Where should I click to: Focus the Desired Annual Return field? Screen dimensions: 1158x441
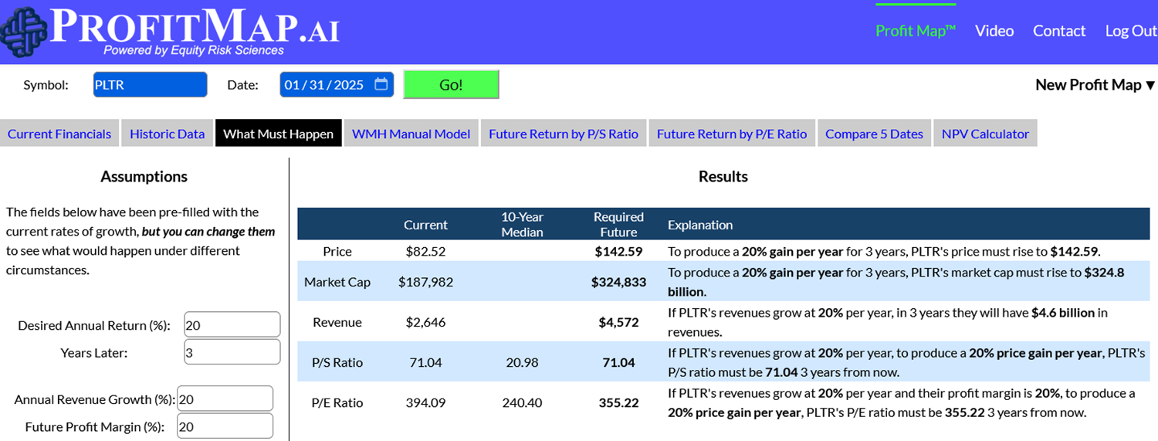pos(232,325)
